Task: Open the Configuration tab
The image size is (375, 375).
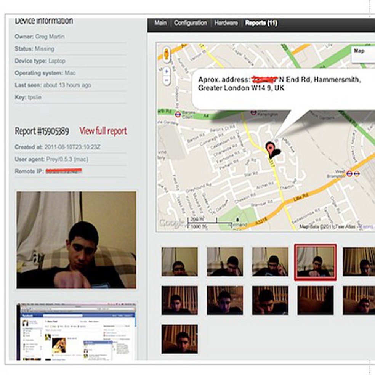Action: tap(191, 23)
